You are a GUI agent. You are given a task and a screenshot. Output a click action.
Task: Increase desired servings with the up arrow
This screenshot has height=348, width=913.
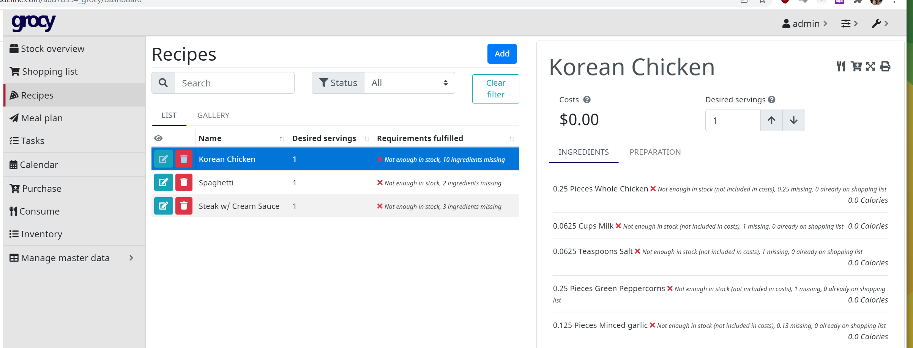(771, 120)
